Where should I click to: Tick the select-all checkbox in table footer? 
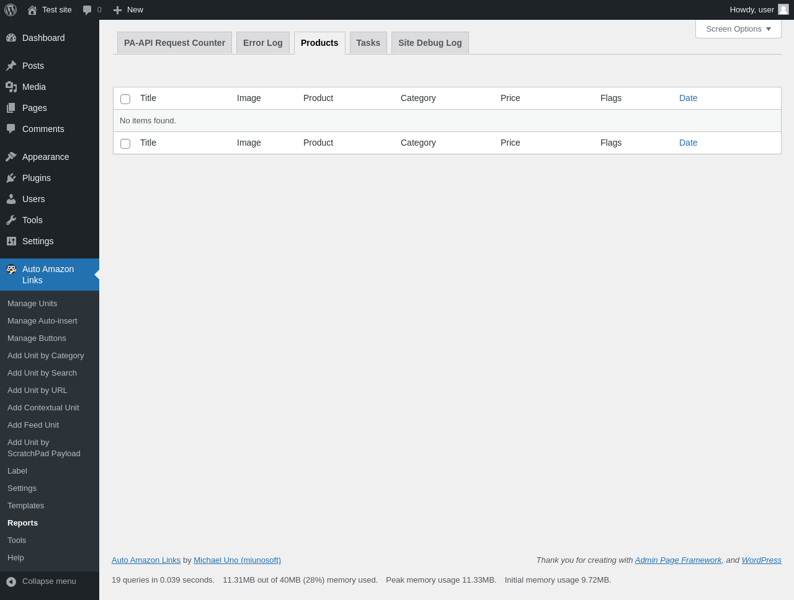point(125,144)
